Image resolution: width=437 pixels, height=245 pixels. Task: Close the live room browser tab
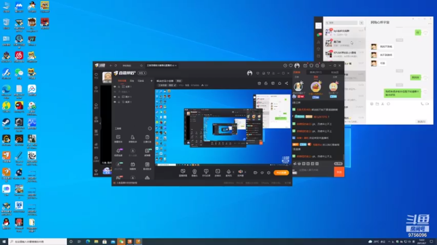tap(176, 65)
